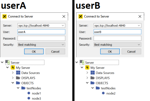The height and width of the screenshot is (101, 150).
Task: Open the Server URL dropdown in userB dialog
Action: coord(139,25)
